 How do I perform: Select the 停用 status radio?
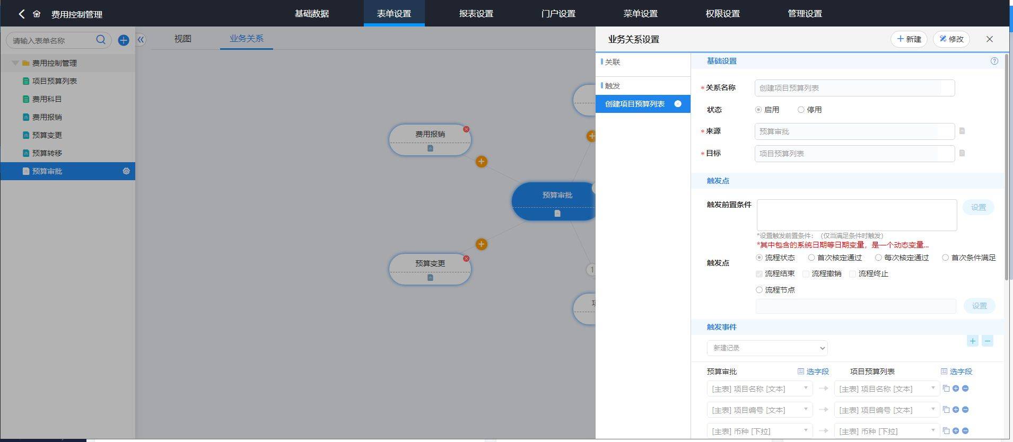click(801, 110)
